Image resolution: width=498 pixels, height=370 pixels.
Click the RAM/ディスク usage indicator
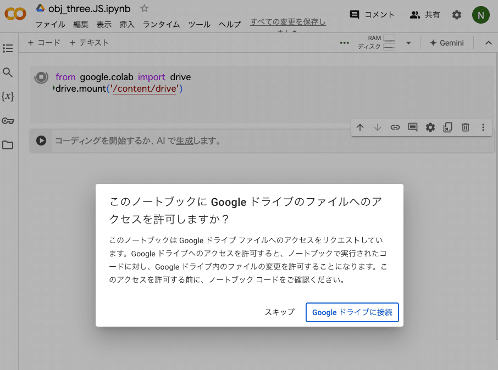(377, 42)
